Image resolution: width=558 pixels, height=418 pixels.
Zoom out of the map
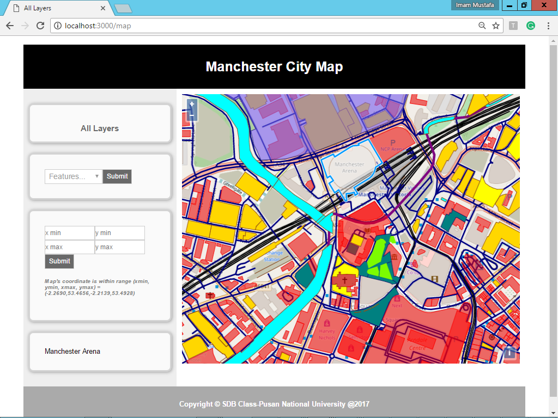tap(192, 115)
